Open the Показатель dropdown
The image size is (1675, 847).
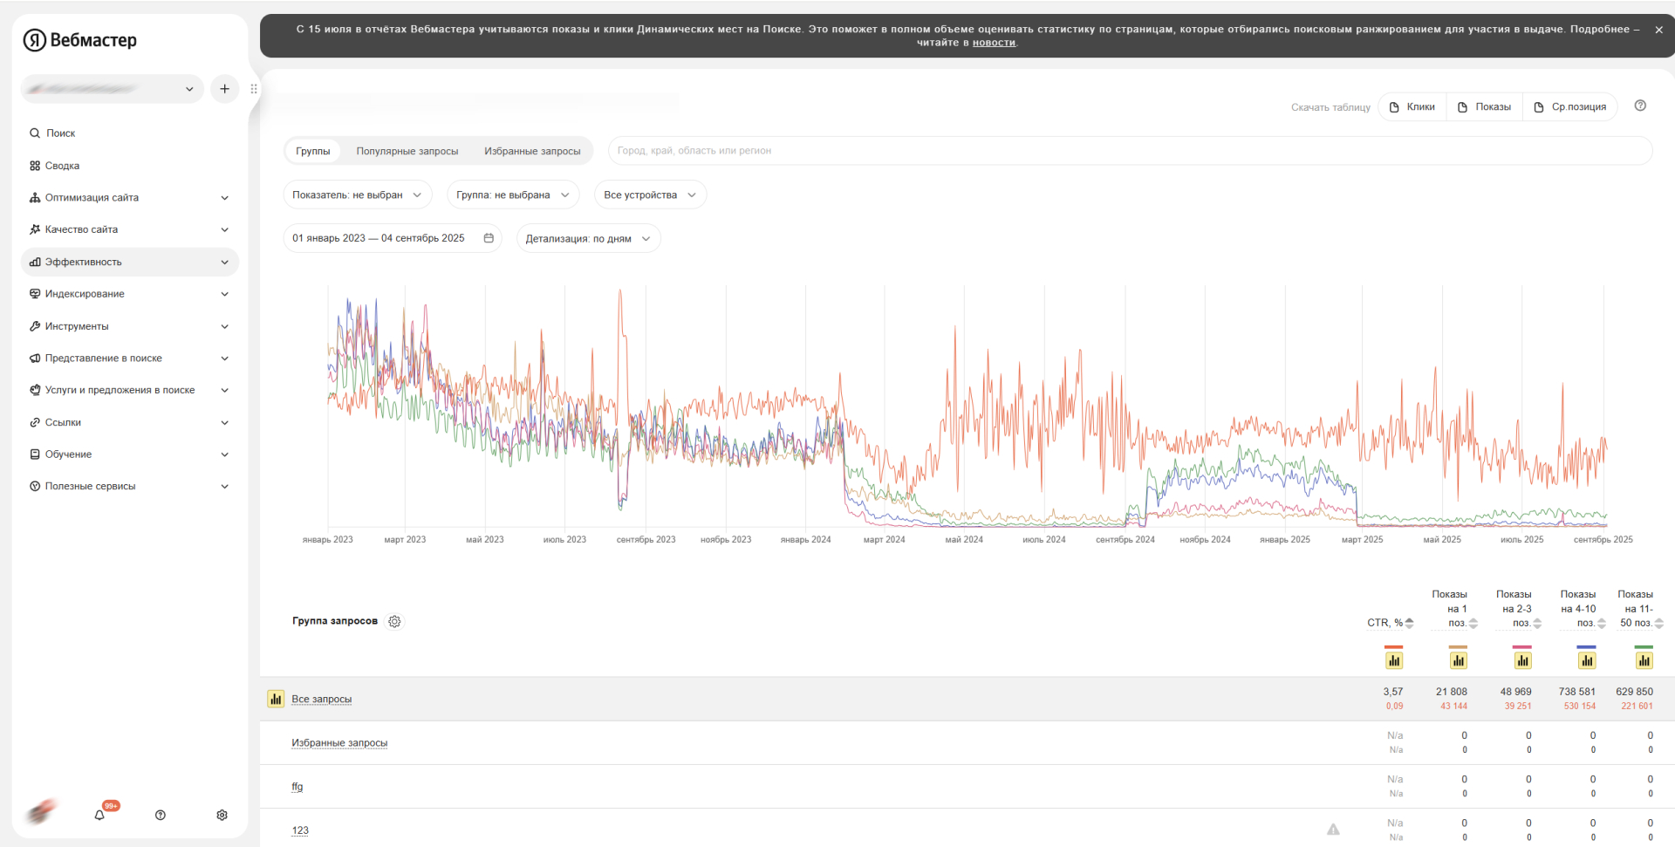click(357, 195)
